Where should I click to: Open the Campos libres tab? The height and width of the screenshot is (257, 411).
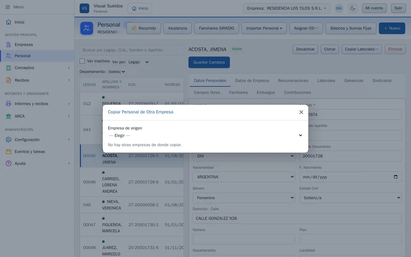(x=207, y=93)
